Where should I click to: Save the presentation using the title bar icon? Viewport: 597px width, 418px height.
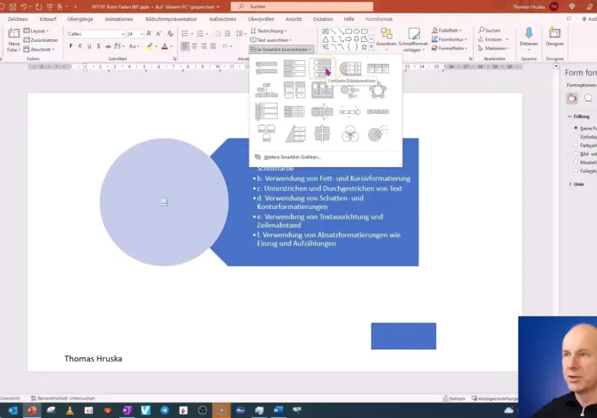click(x=13, y=7)
